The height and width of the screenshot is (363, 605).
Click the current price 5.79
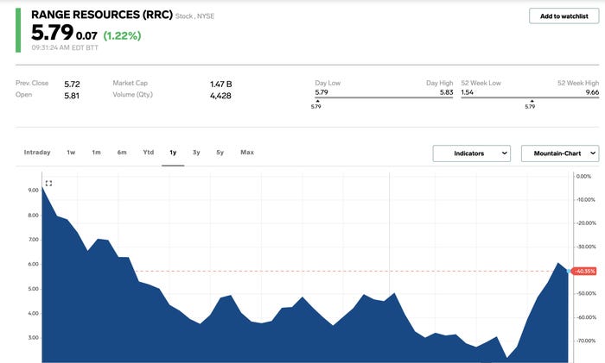pos(52,33)
